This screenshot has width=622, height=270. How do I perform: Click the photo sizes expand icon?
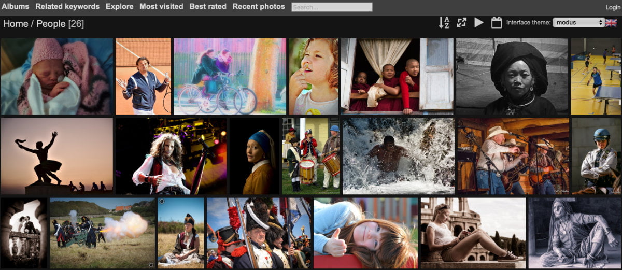461,23
